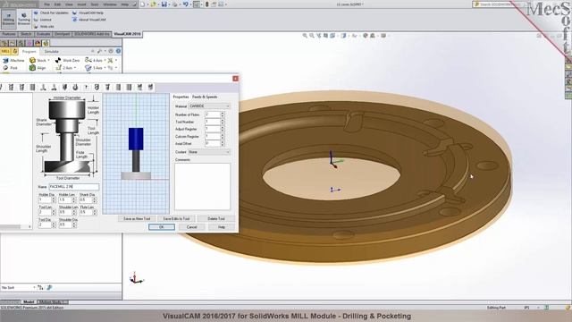Open VisualCAM Help

point(88,13)
